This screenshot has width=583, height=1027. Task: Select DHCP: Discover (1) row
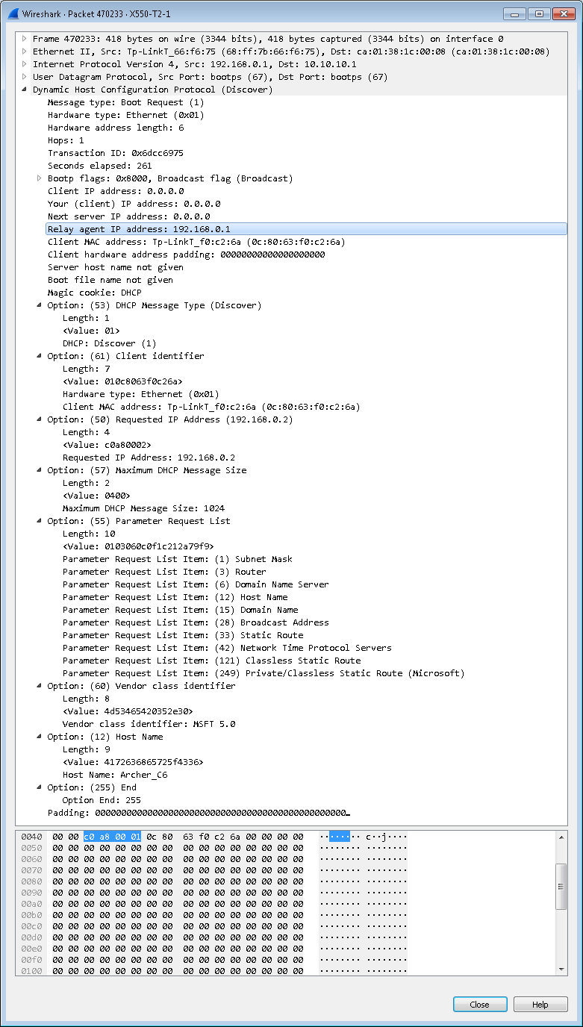pos(110,343)
